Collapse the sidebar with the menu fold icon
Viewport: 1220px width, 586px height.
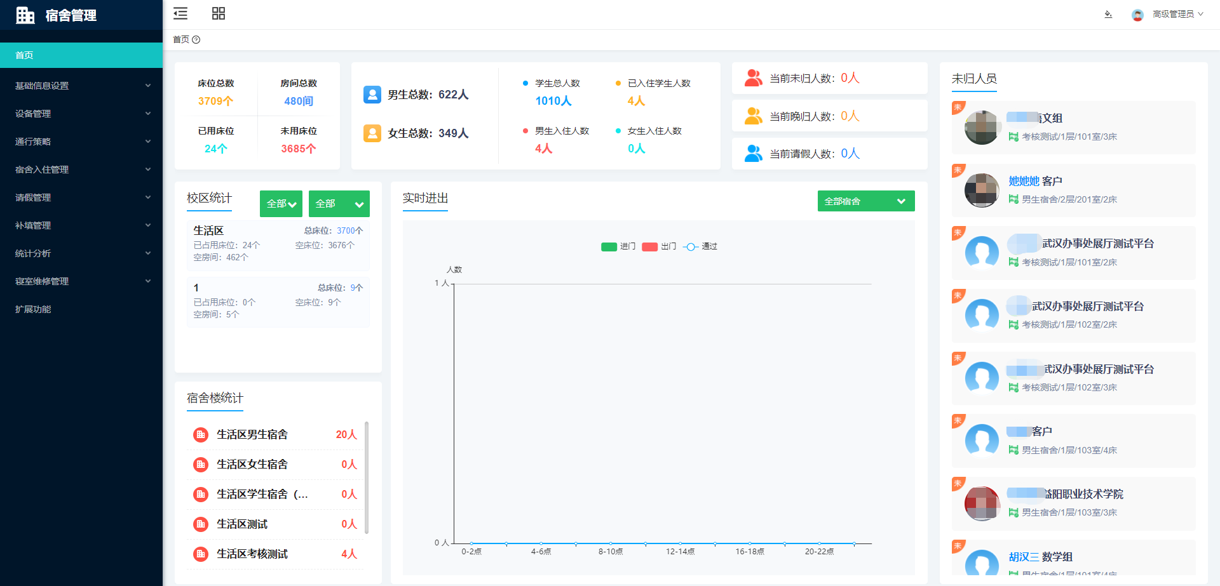coord(180,13)
